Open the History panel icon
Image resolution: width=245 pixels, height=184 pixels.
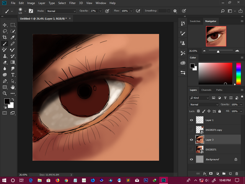pos(183,24)
